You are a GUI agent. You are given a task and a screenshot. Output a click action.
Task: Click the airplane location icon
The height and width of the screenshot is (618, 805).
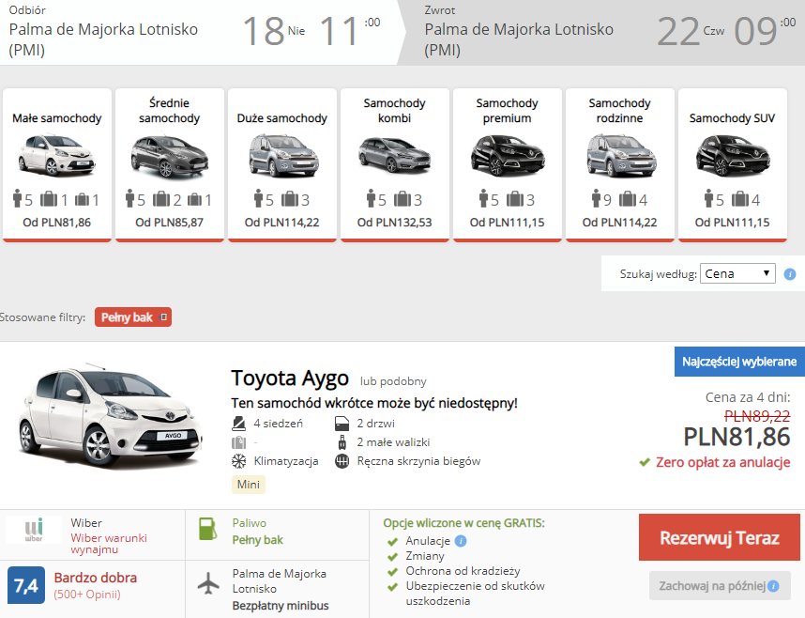[208, 583]
